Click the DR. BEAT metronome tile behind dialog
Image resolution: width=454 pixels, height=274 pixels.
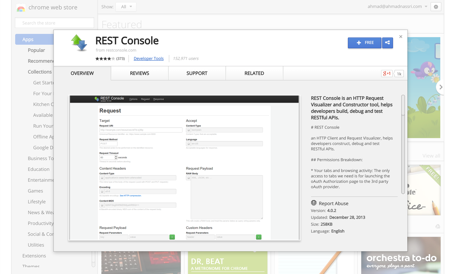point(228,262)
